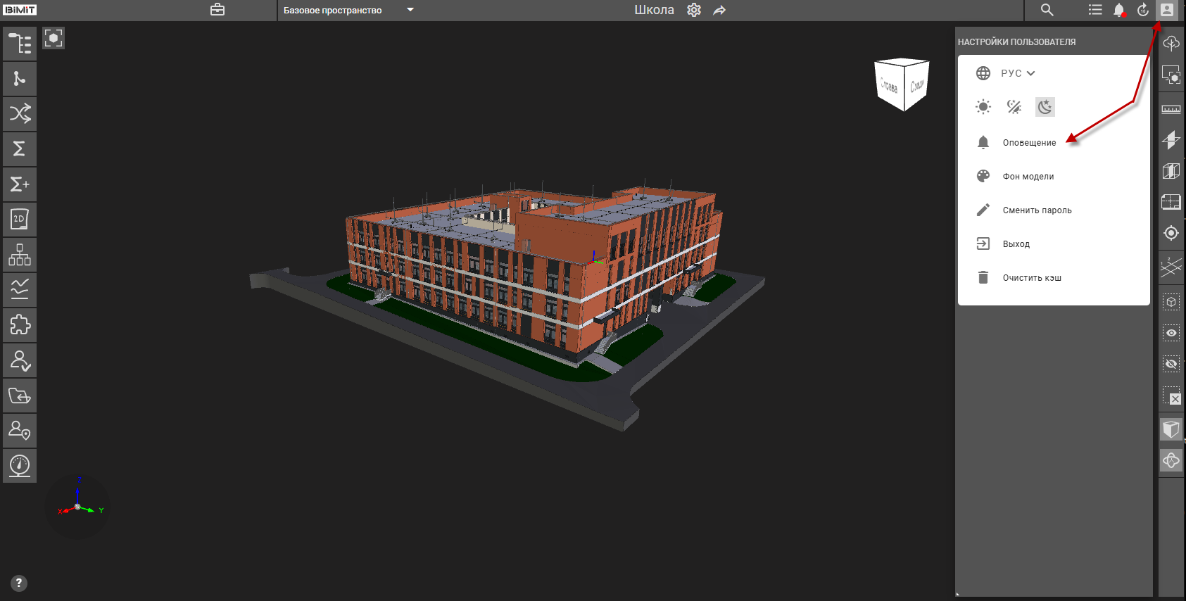The width and height of the screenshot is (1186, 601).
Task: Expand the РУС language dropdown
Action: click(x=1017, y=73)
